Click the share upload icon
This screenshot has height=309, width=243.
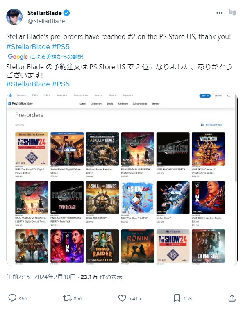[232, 298]
